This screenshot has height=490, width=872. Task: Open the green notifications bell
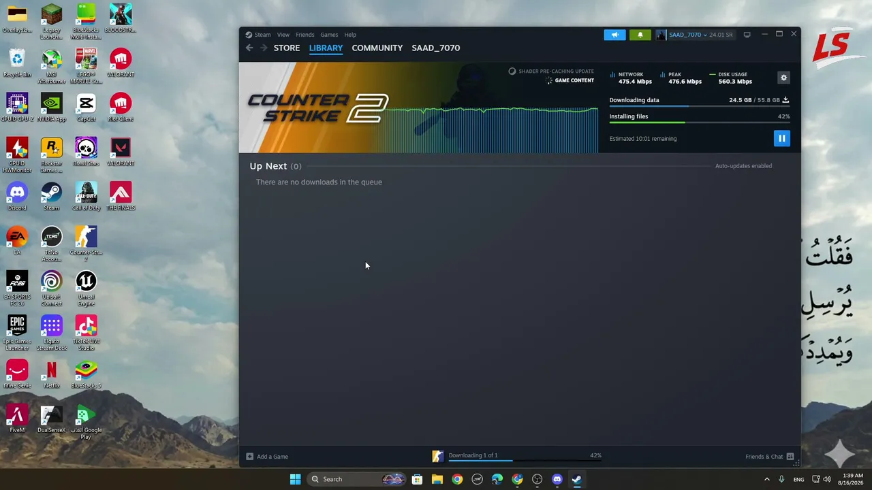click(x=640, y=35)
